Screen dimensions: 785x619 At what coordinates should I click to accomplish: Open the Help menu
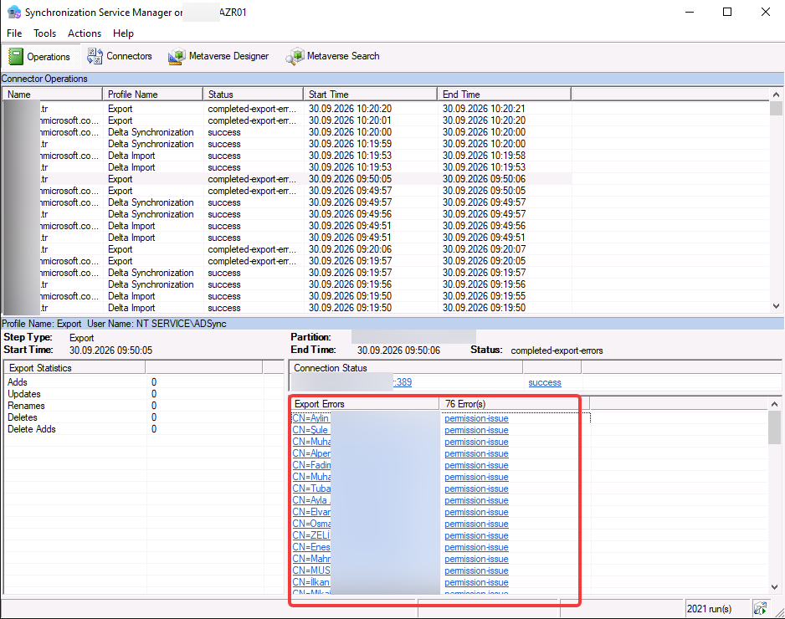[123, 33]
